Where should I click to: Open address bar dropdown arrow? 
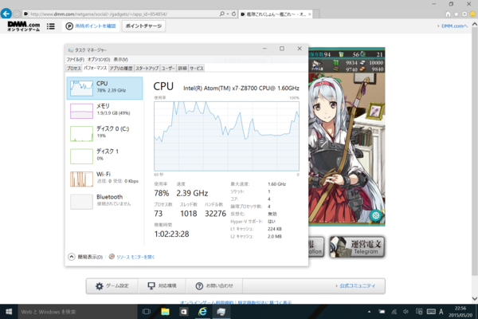coord(228,14)
